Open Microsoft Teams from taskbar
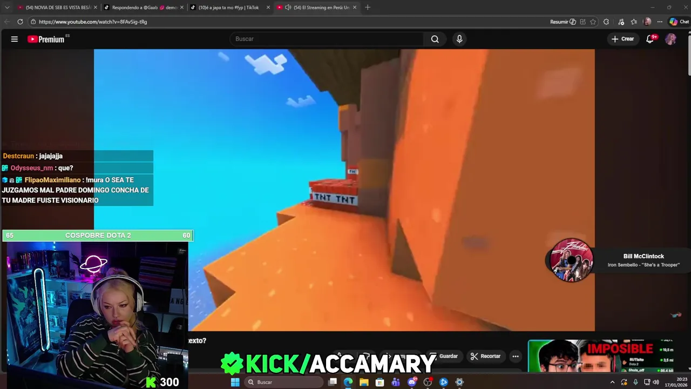 pyautogui.click(x=396, y=382)
